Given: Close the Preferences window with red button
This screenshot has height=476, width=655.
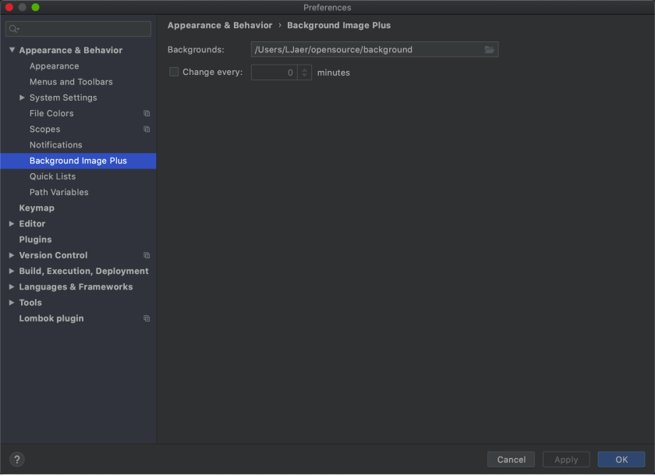Looking at the screenshot, I should [9, 7].
